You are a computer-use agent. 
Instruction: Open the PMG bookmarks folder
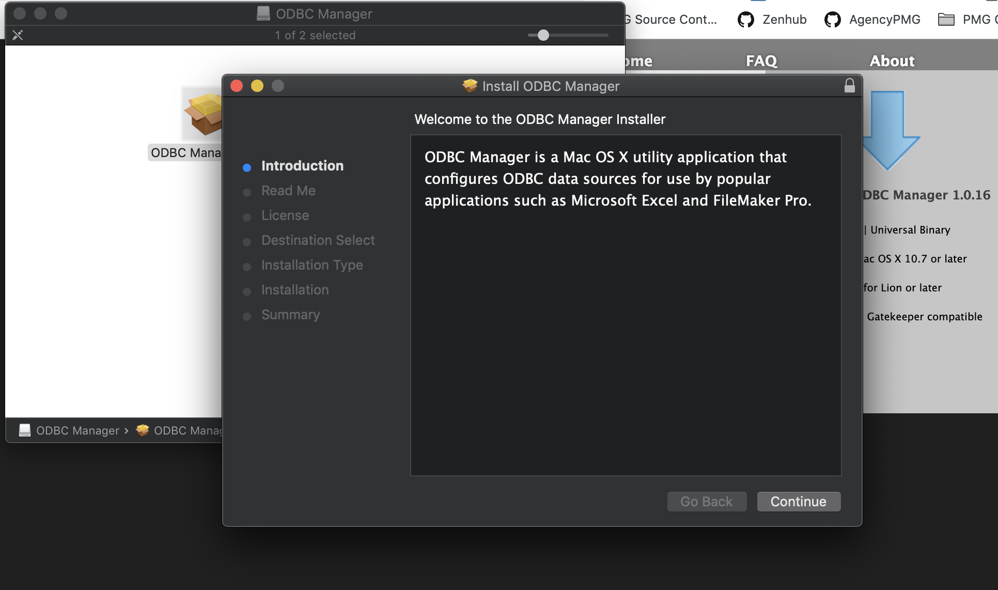point(967,20)
